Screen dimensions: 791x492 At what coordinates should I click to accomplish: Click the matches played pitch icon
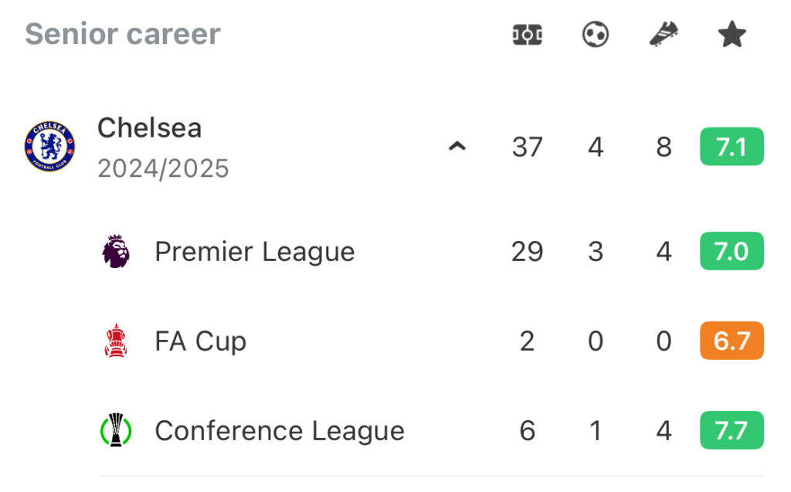point(527,35)
